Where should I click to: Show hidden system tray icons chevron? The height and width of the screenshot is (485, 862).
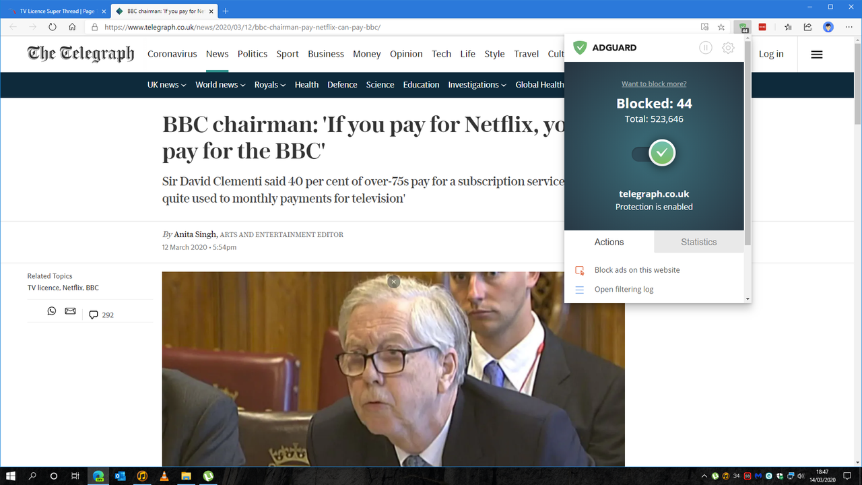704,476
